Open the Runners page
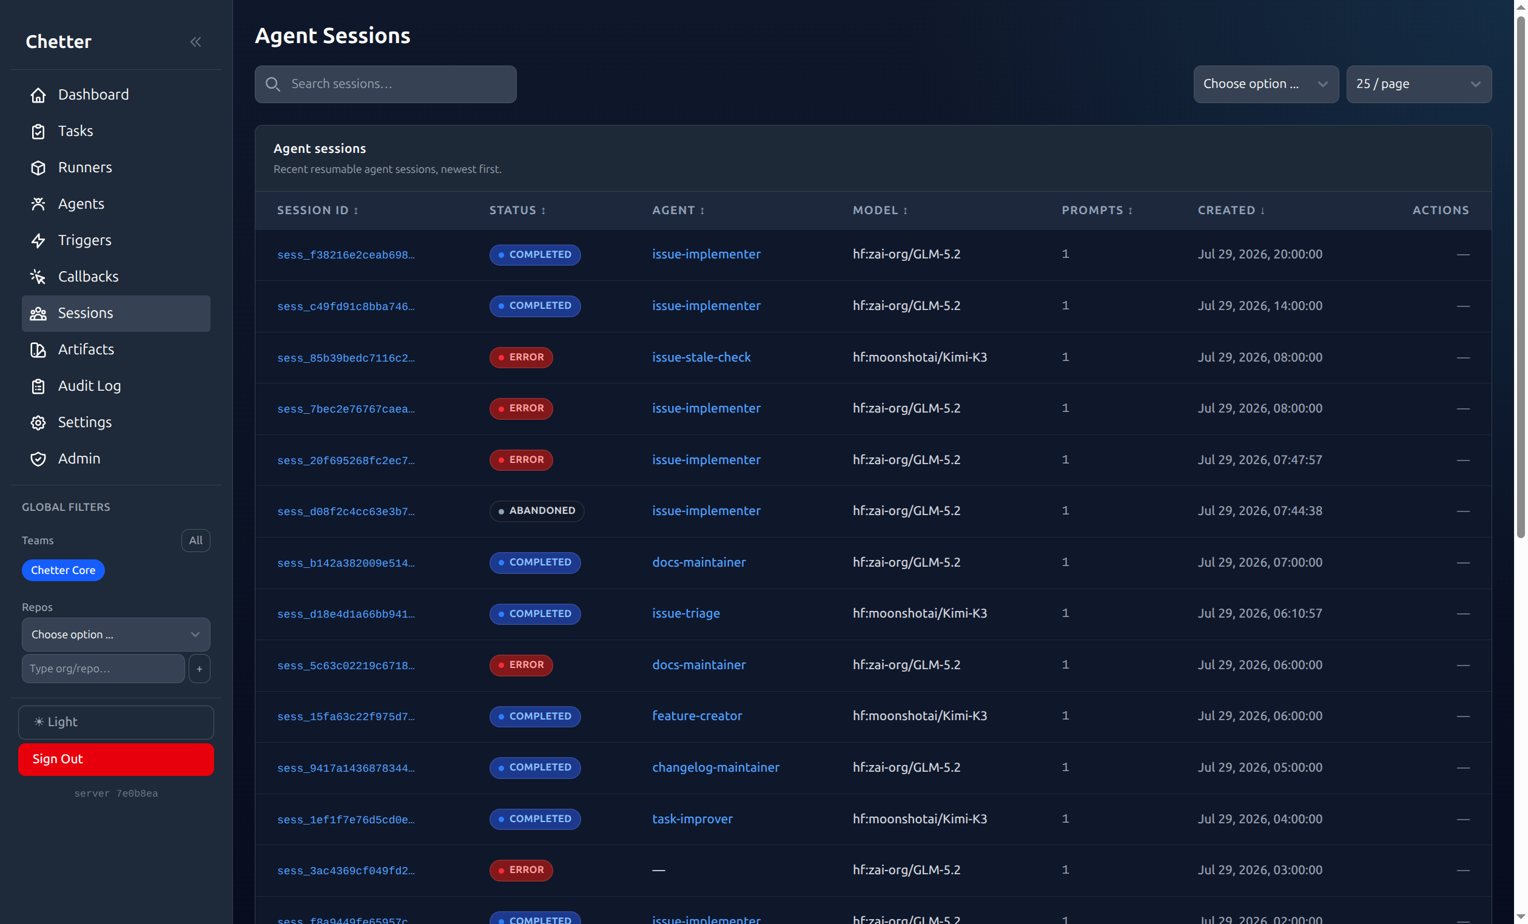The image size is (1528, 924). (x=116, y=167)
